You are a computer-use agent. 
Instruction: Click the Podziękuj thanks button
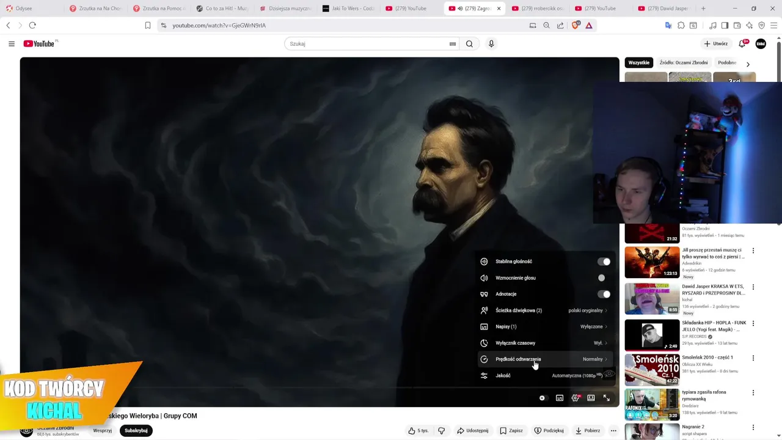click(549, 430)
